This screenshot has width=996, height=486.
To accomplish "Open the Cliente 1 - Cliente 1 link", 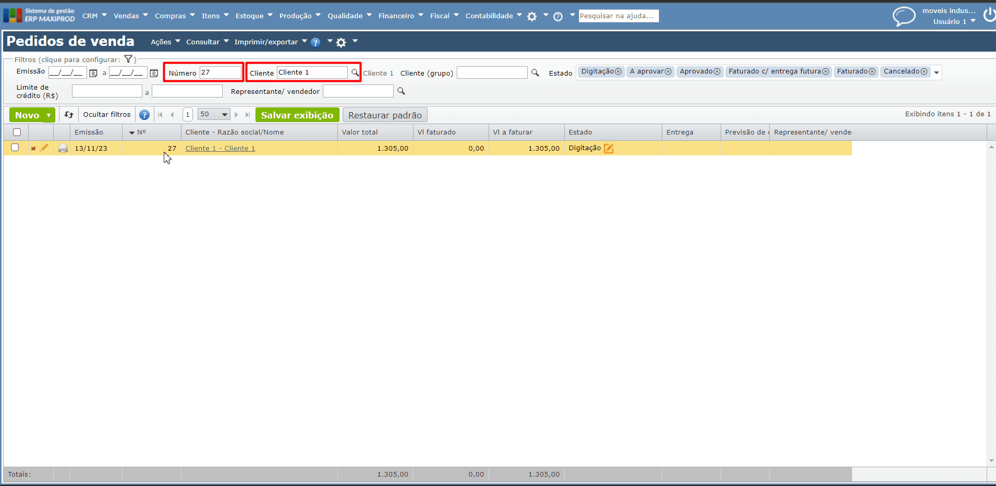I will (220, 149).
